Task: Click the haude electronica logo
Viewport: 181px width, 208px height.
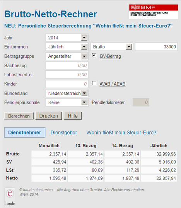Action: point(10,197)
